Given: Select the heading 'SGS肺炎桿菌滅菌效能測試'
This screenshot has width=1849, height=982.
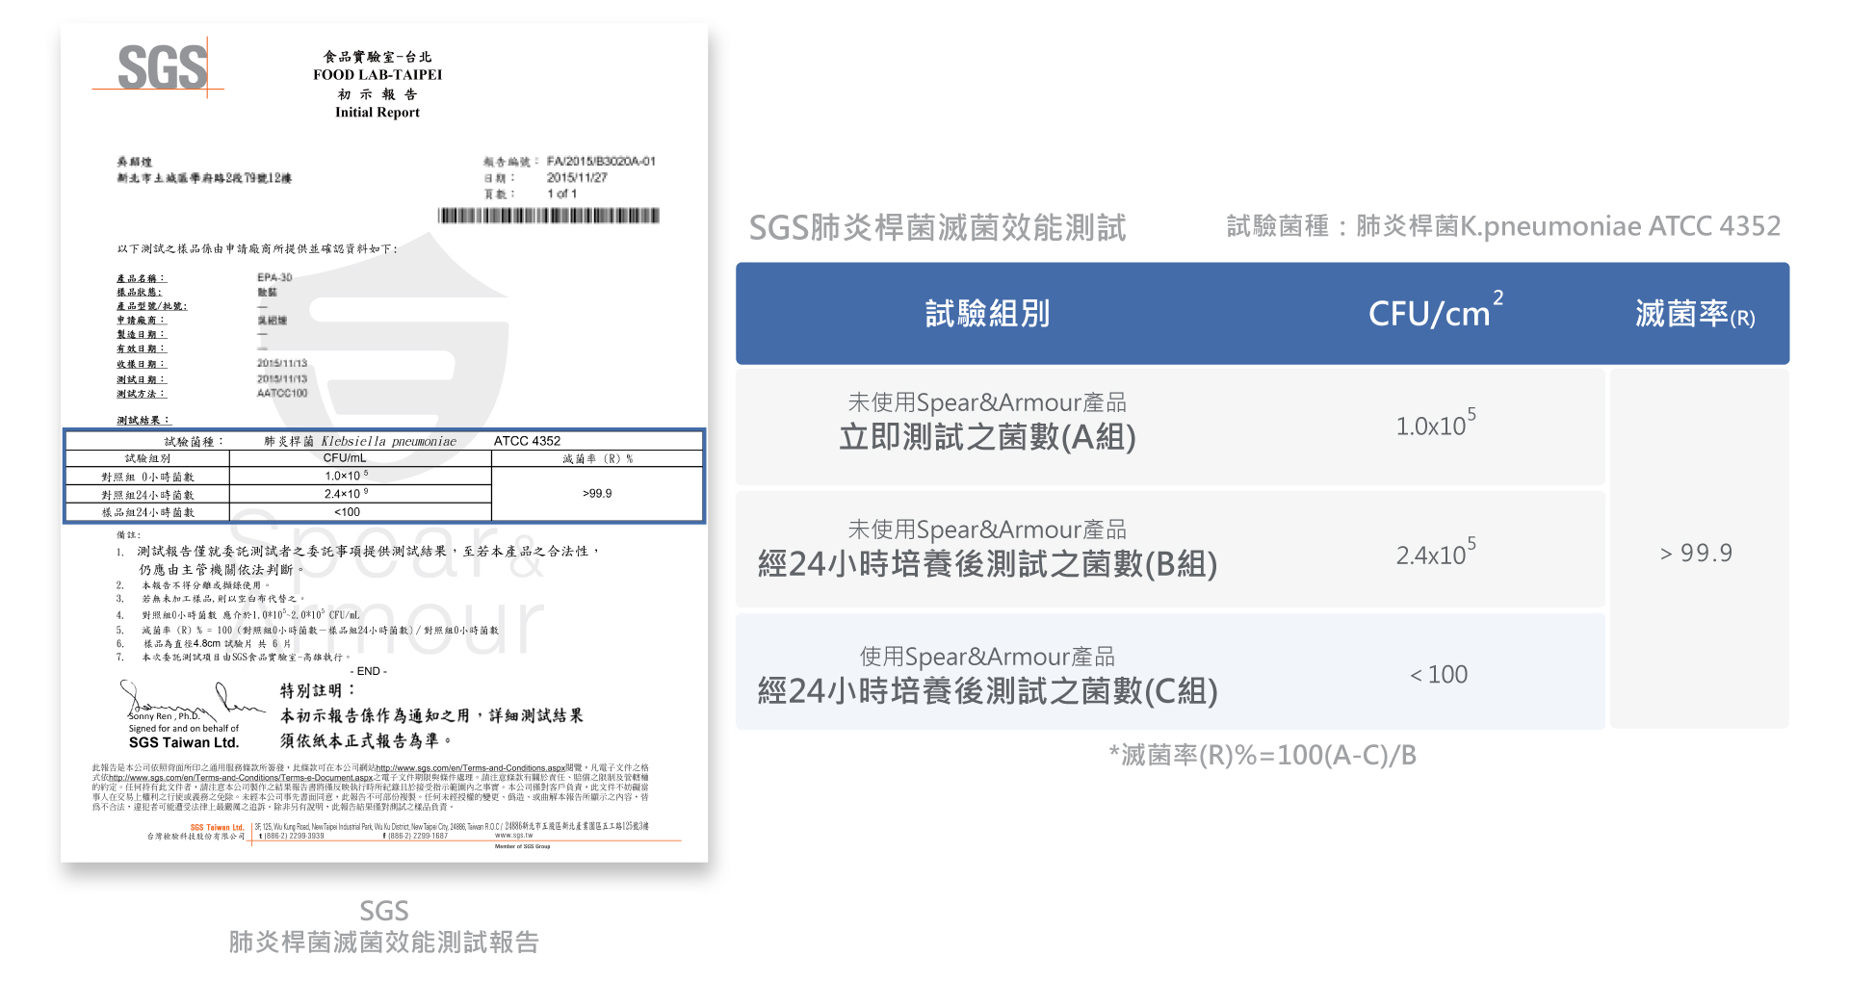Looking at the screenshot, I should (937, 228).
